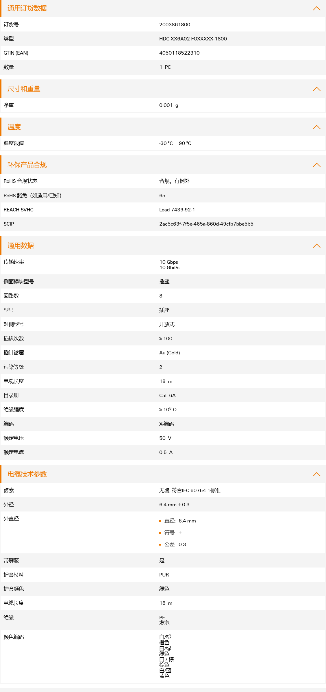This screenshot has width=326, height=692.
Task: Select order number 2003861800
Action: (x=175, y=25)
